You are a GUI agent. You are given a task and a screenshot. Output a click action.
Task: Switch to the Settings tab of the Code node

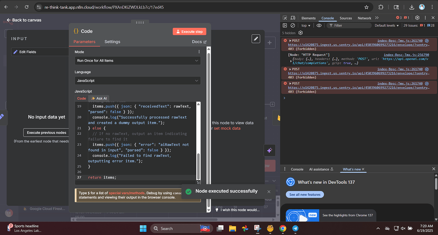coord(112,41)
